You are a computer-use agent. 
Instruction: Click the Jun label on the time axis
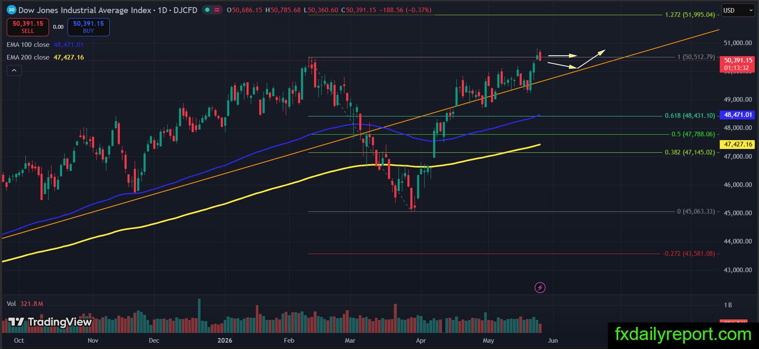(x=553, y=341)
